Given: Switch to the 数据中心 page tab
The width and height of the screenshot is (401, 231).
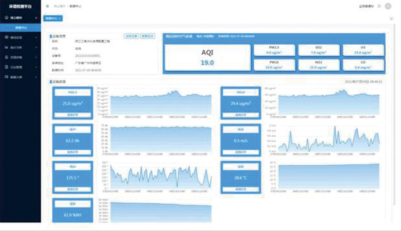Looking at the screenshot, I should coord(51,19).
